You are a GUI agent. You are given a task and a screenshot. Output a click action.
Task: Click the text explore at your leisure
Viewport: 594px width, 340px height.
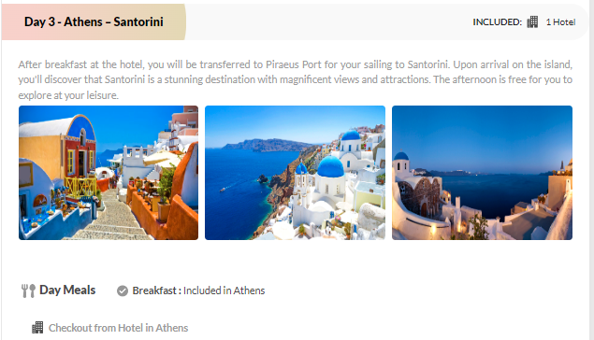tap(68, 95)
